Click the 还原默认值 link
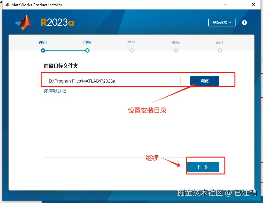Viewport: 263px width, 203px height. 55,91
